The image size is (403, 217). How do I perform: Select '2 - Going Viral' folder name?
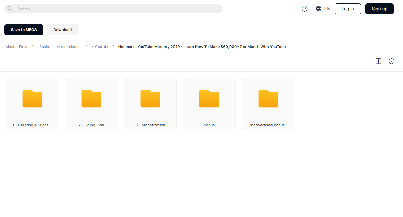tap(91, 125)
